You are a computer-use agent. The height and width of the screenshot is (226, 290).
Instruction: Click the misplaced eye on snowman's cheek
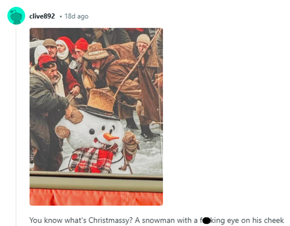coord(92,132)
